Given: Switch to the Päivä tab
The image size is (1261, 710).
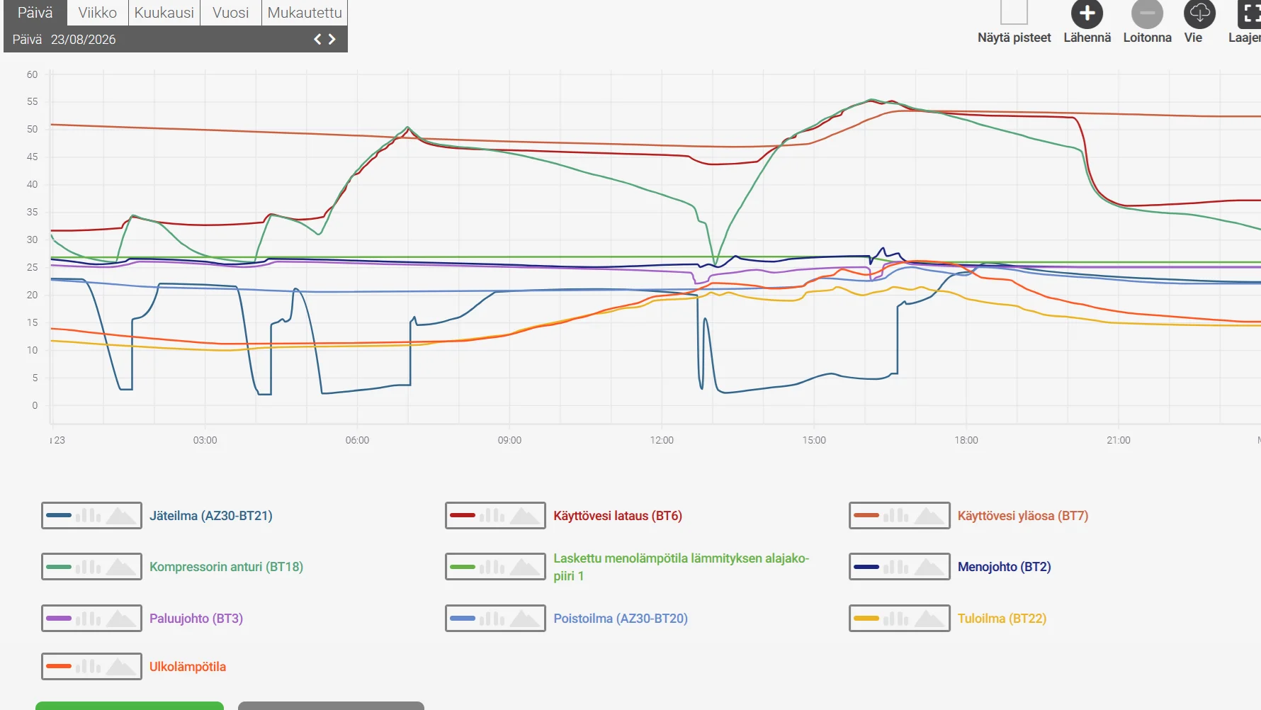Looking at the screenshot, I should pyautogui.click(x=35, y=13).
